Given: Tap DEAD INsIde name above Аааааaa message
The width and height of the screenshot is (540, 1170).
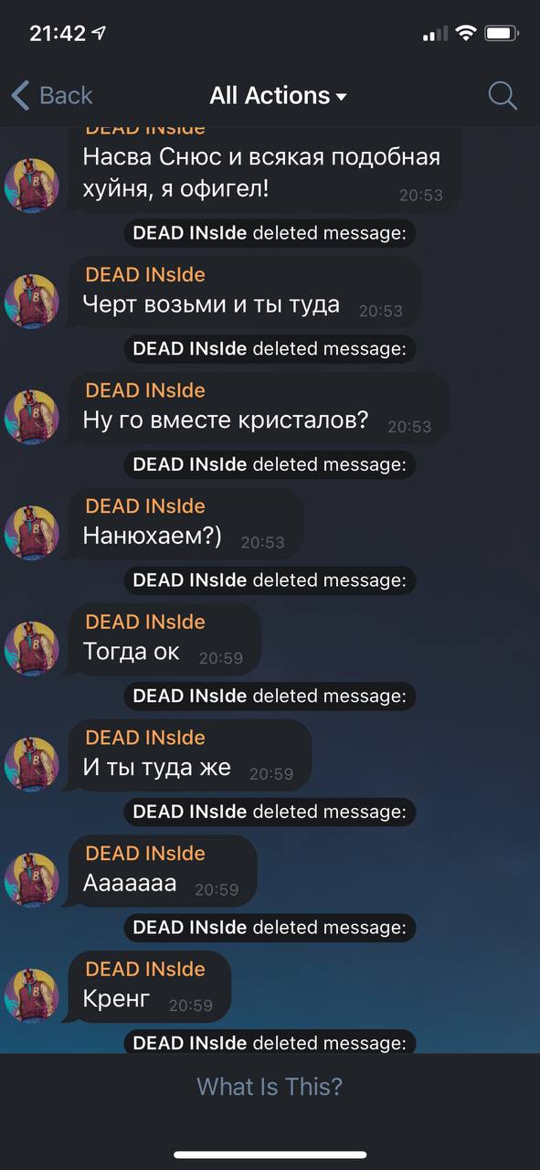Looking at the screenshot, I should click(145, 854).
